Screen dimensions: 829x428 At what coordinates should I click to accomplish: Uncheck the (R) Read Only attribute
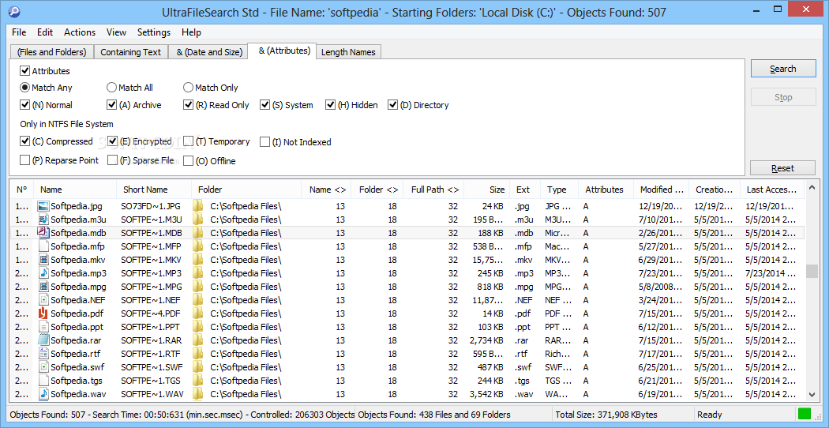pyautogui.click(x=188, y=105)
